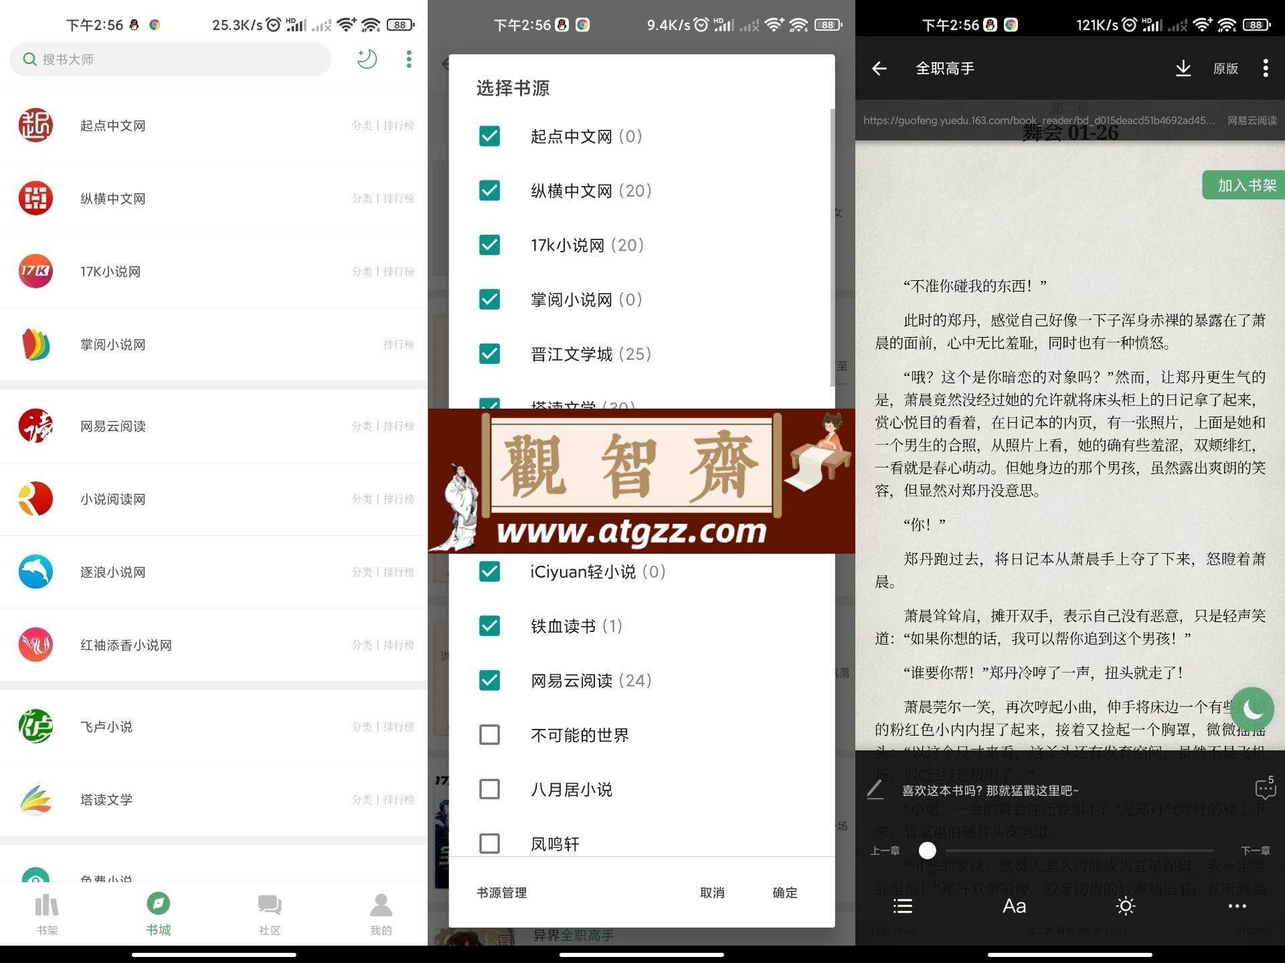Go to 上一章 previous chapter
Image resolution: width=1285 pixels, height=963 pixels.
pos(885,851)
